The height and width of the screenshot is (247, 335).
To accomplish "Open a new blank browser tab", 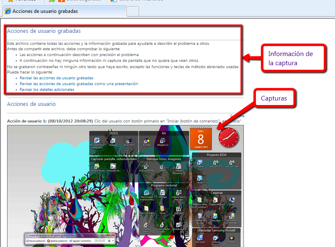I will [x=133, y=12].
